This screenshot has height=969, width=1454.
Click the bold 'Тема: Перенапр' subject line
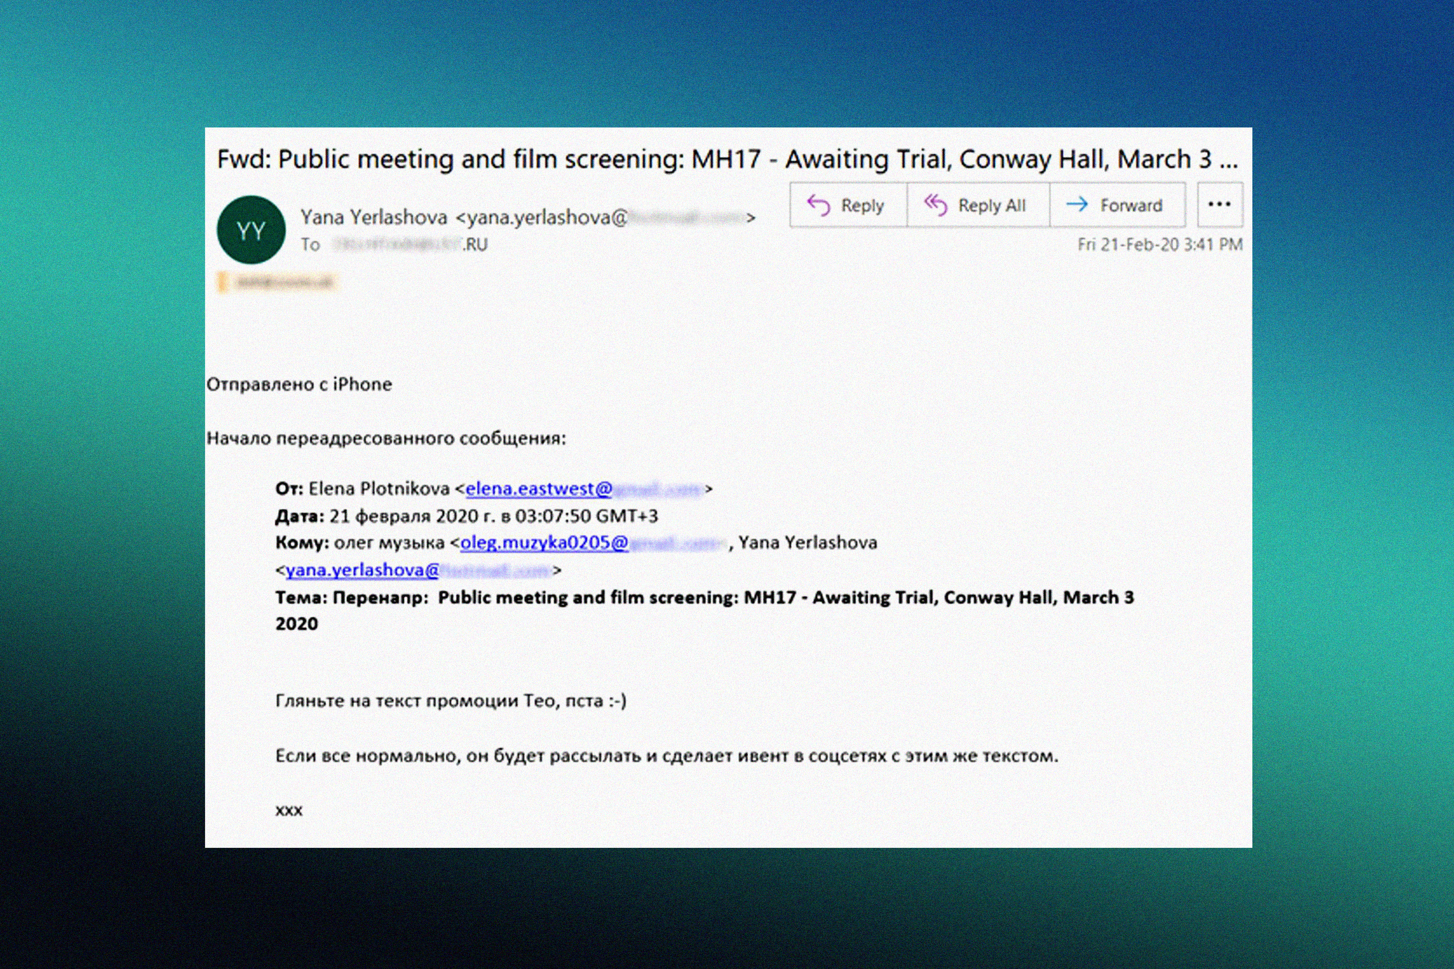pyautogui.click(x=704, y=597)
